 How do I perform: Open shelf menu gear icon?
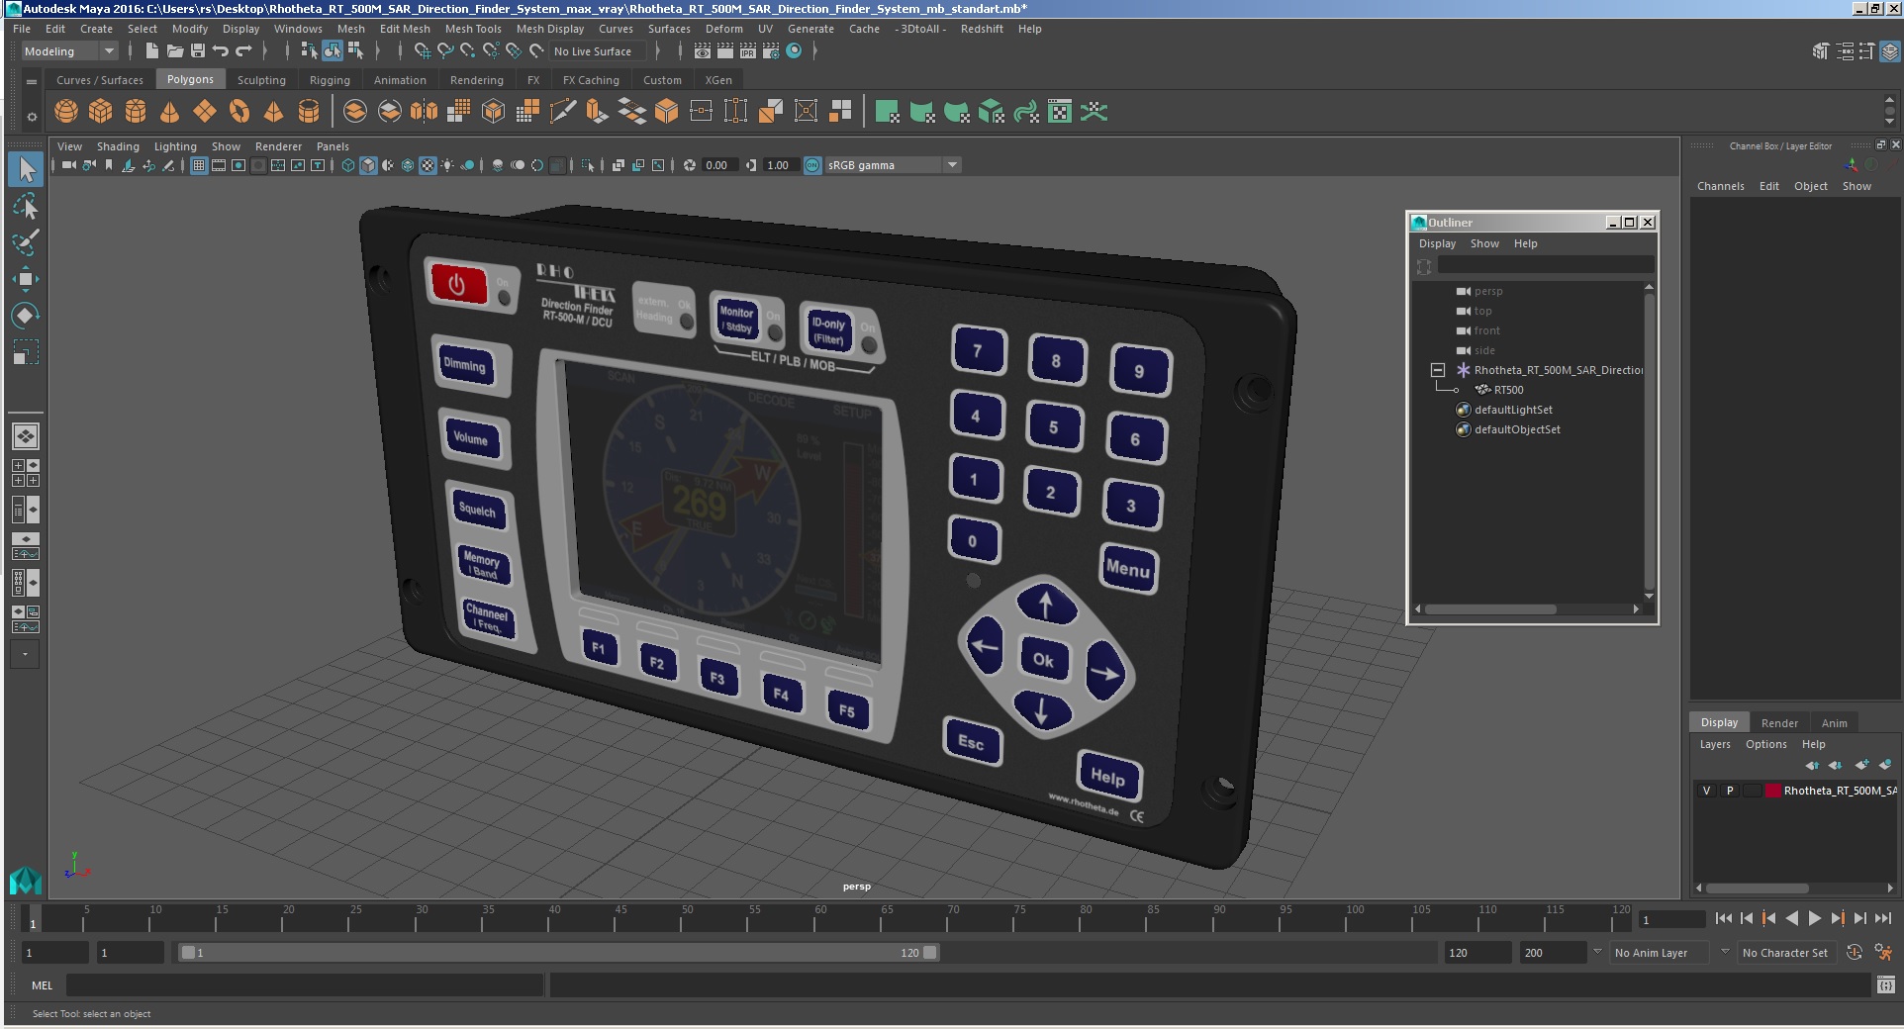click(x=32, y=117)
